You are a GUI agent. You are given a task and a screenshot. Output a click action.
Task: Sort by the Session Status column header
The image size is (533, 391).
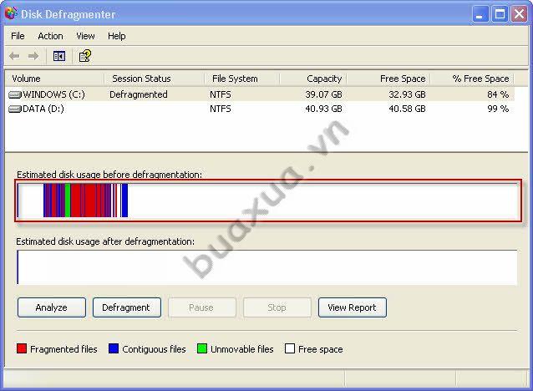point(154,79)
